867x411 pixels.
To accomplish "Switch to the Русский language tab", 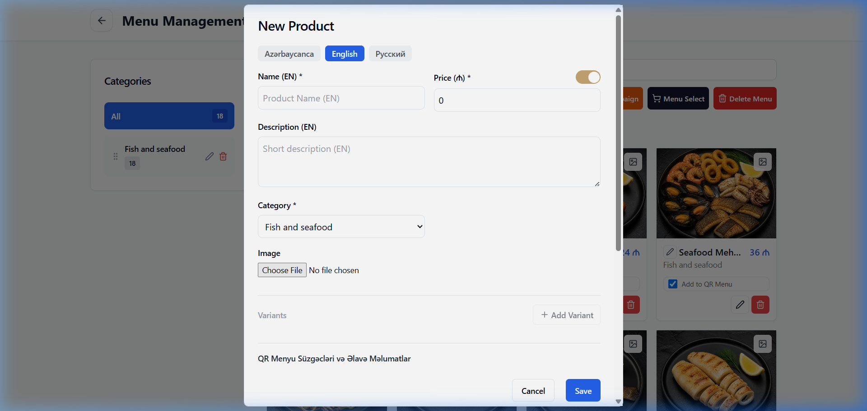I will 390,54.
